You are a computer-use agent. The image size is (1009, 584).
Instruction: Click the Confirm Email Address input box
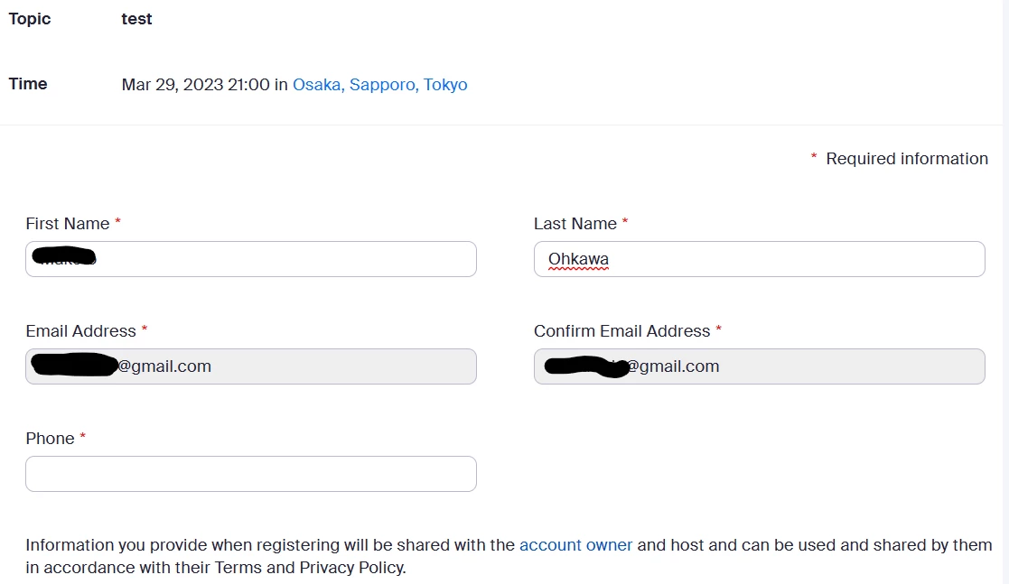click(x=760, y=366)
